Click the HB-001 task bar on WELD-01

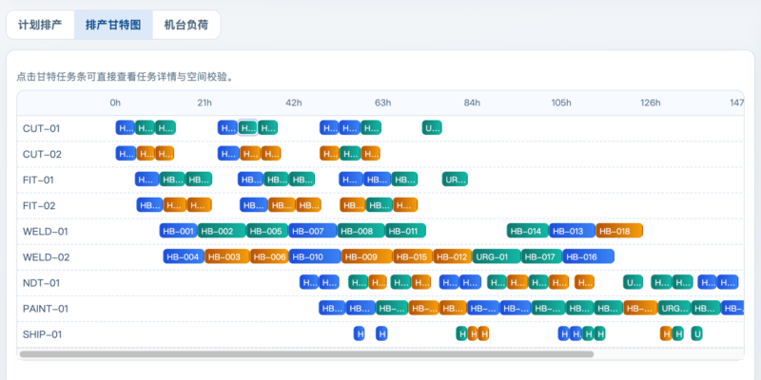tap(178, 231)
